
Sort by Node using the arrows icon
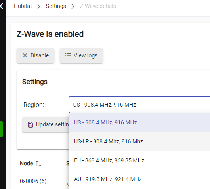[x=38, y=164]
